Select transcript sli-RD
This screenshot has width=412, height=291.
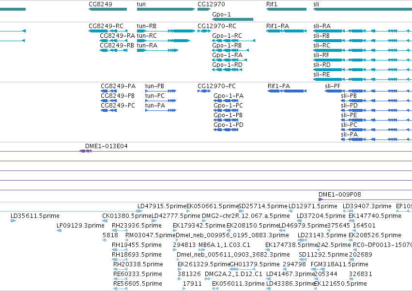click(x=363, y=70)
